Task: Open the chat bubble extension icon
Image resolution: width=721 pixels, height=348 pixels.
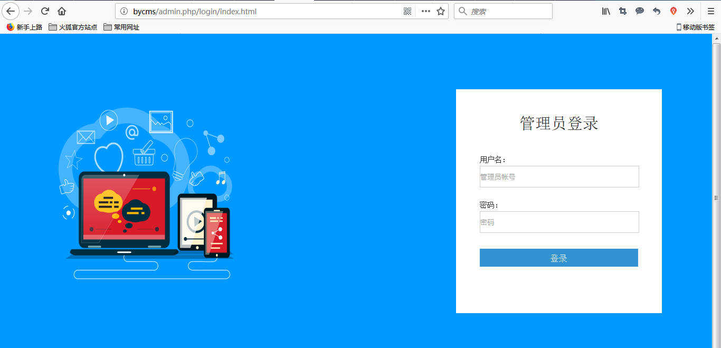Action: (640, 11)
